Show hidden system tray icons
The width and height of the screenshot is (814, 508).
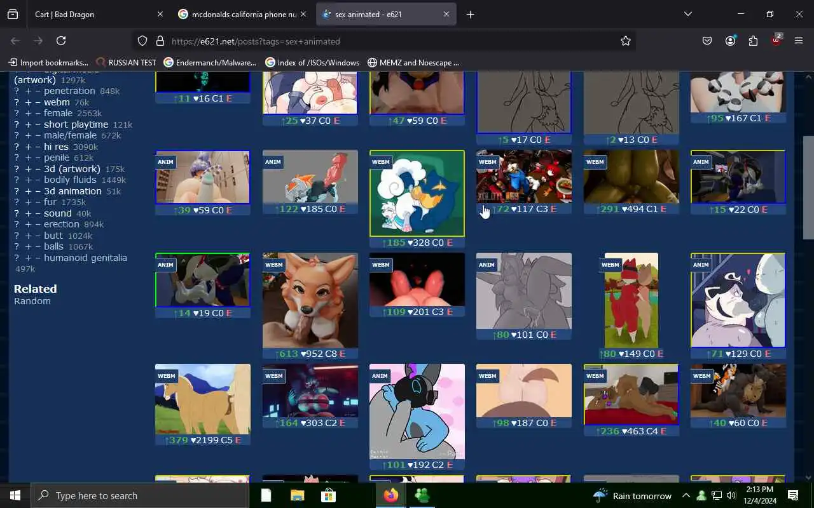click(686, 495)
